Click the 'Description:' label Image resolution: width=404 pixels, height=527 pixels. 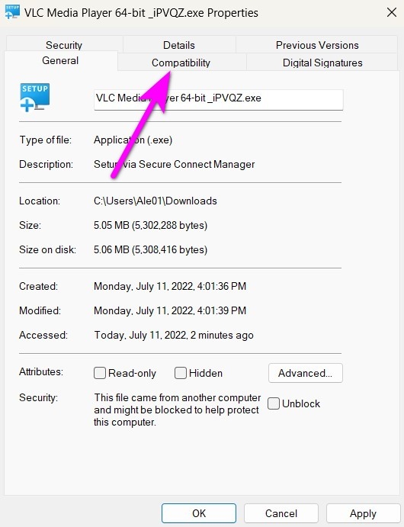pyautogui.click(x=46, y=164)
